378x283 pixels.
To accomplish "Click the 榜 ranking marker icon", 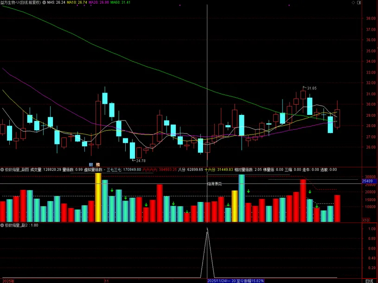I will (x=98, y=164).
